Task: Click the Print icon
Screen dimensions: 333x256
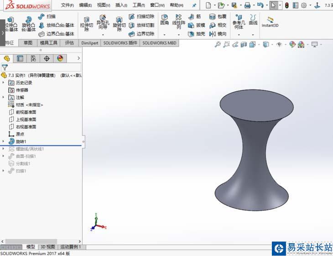Action: point(247,5)
